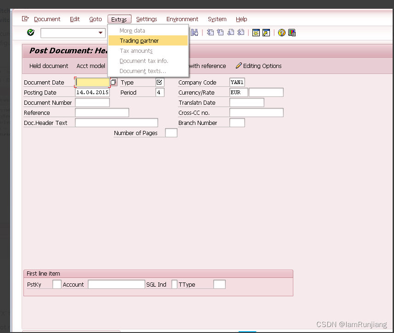Screen dimensions: 394x333
Task: Go to First Page toolbar icon
Action: [210, 33]
